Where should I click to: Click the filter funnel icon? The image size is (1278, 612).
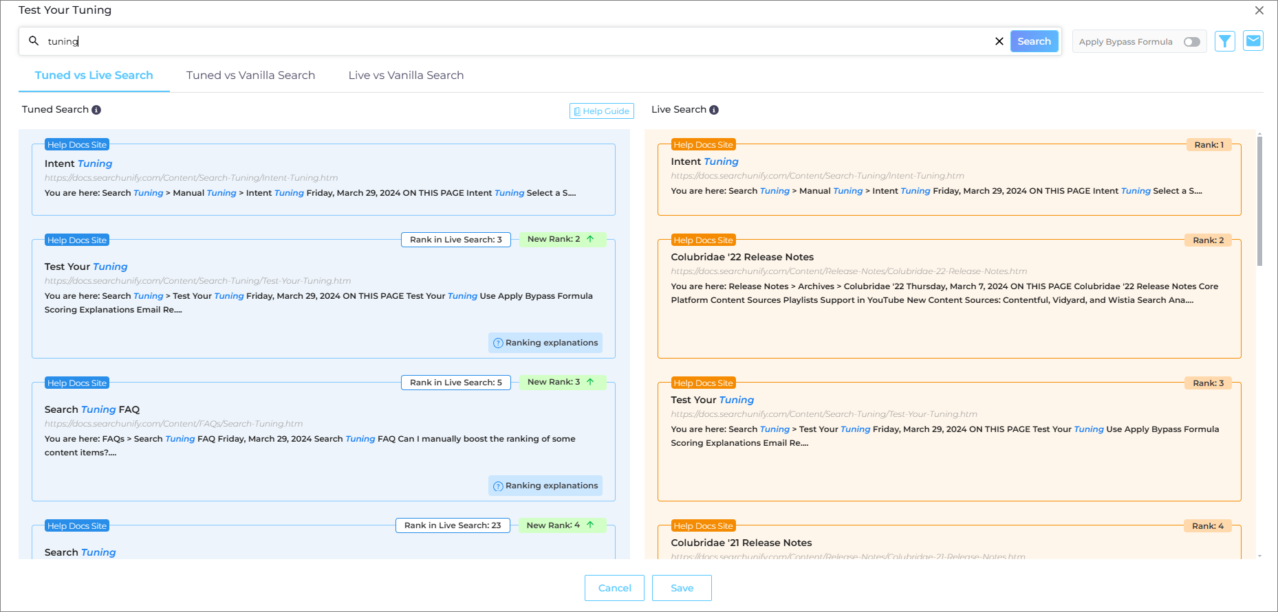1224,41
